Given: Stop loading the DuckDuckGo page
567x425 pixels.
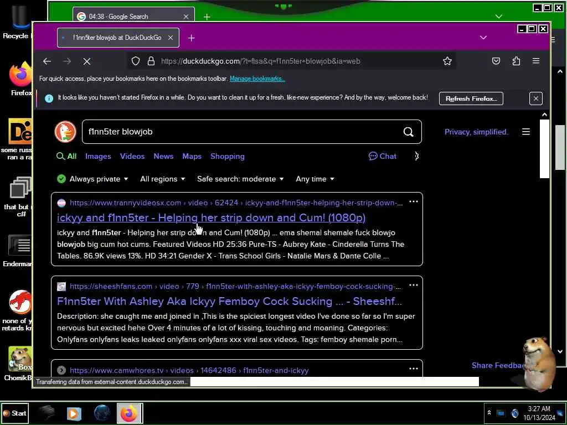Looking at the screenshot, I should point(87,61).
